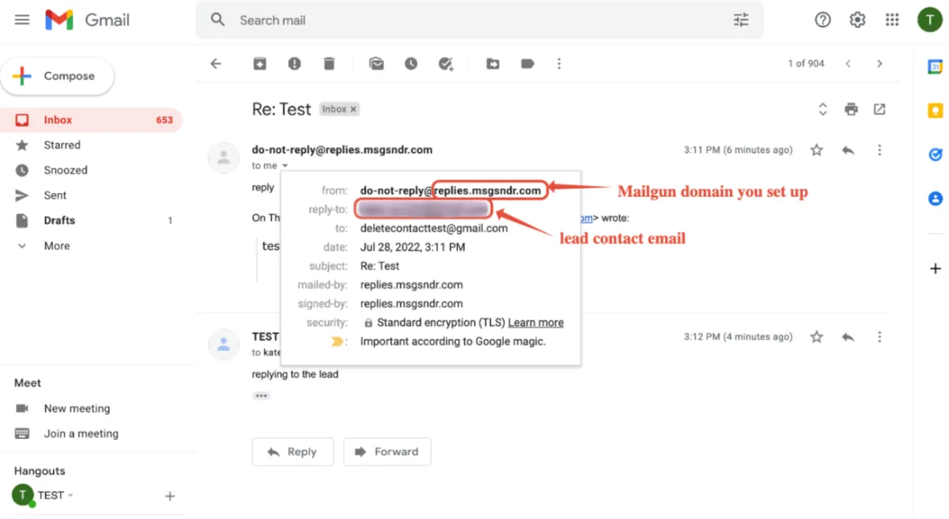This screenshot has height=519, width=949.
Task: Open the main menu hamburger icon
Action: (x=22, y=20)
